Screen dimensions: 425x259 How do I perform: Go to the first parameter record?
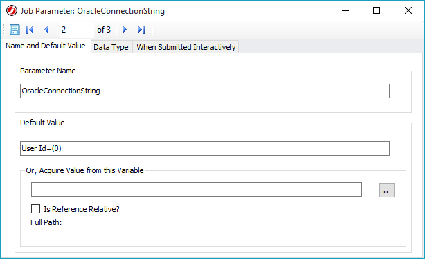30,30
